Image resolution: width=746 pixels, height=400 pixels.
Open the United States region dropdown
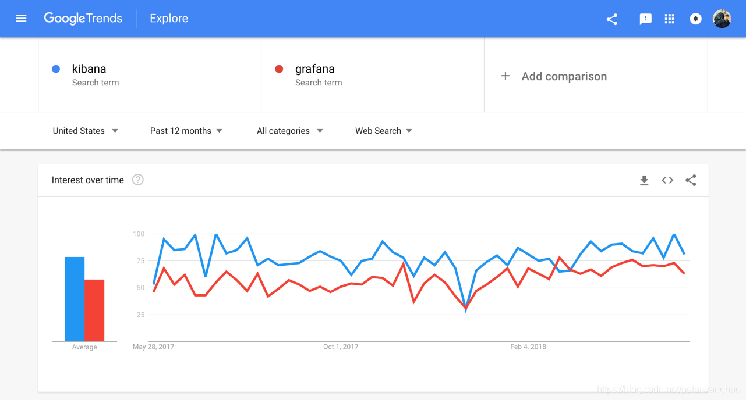coord(85,131)
